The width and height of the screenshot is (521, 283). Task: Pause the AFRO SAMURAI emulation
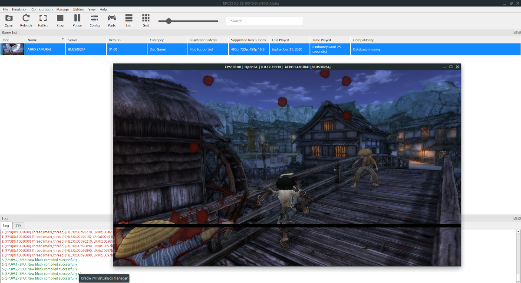[x=77, y=20]
